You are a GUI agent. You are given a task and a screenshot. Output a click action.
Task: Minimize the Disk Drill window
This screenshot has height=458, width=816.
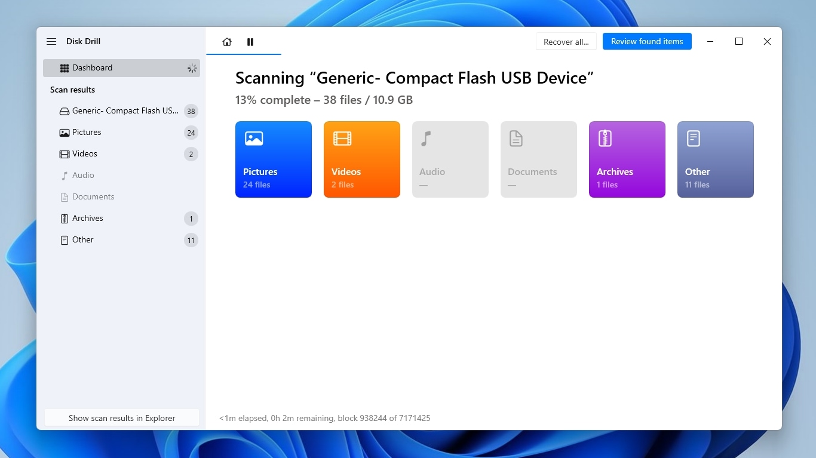click(710, 41)
